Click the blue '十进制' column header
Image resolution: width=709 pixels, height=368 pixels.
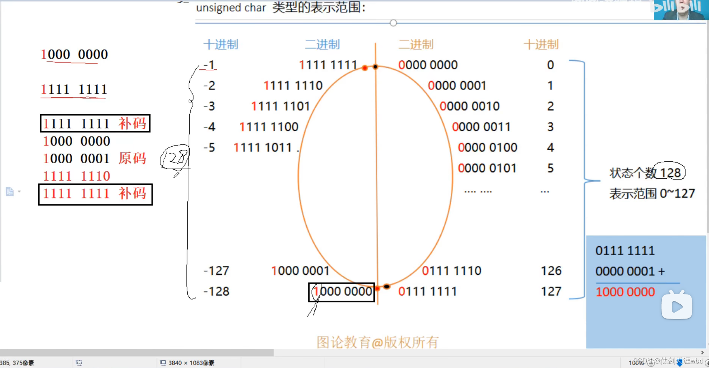click(221, 44)
